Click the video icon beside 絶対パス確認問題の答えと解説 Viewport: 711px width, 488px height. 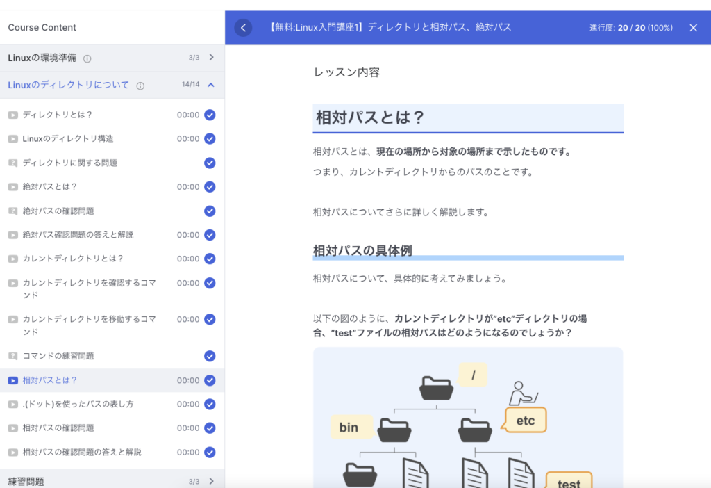[x=13, y=235]
